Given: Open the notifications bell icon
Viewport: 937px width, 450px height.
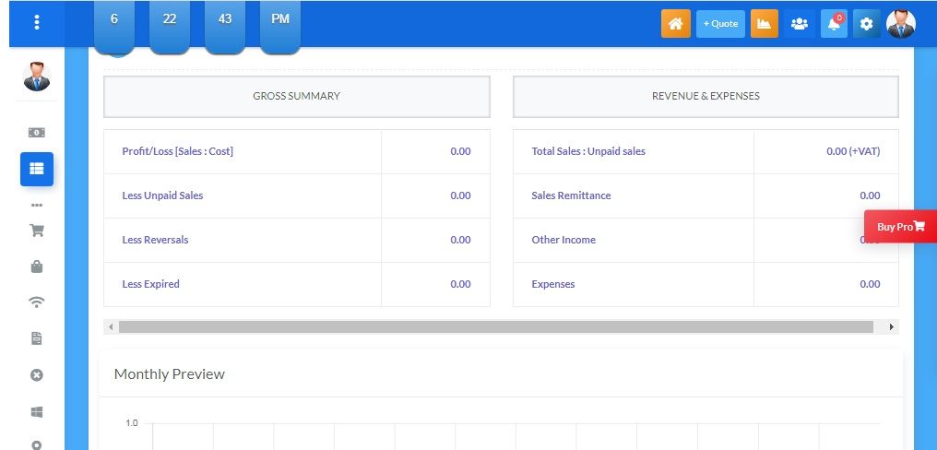Looking at the screenshot, I should click(x=834, y=24).
